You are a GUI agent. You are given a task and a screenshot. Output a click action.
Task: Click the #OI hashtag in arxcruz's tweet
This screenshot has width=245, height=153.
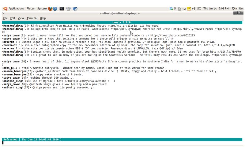pos(203,42)
